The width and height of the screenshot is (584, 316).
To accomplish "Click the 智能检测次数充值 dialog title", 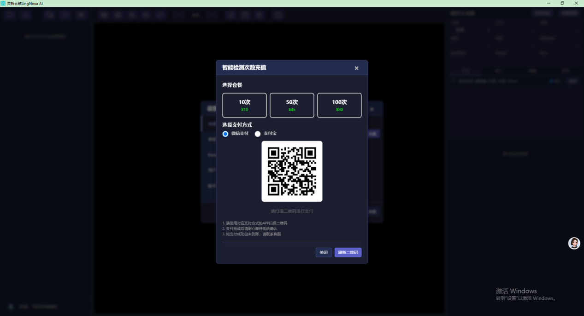I will pyautogui.click(x=244, y=68).
